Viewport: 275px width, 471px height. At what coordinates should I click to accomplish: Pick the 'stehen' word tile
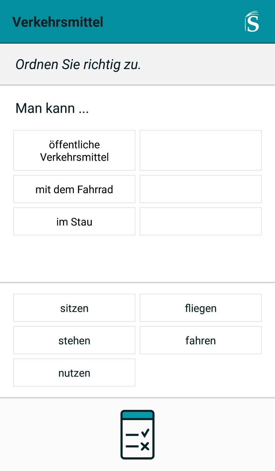(x=74, y=340)
